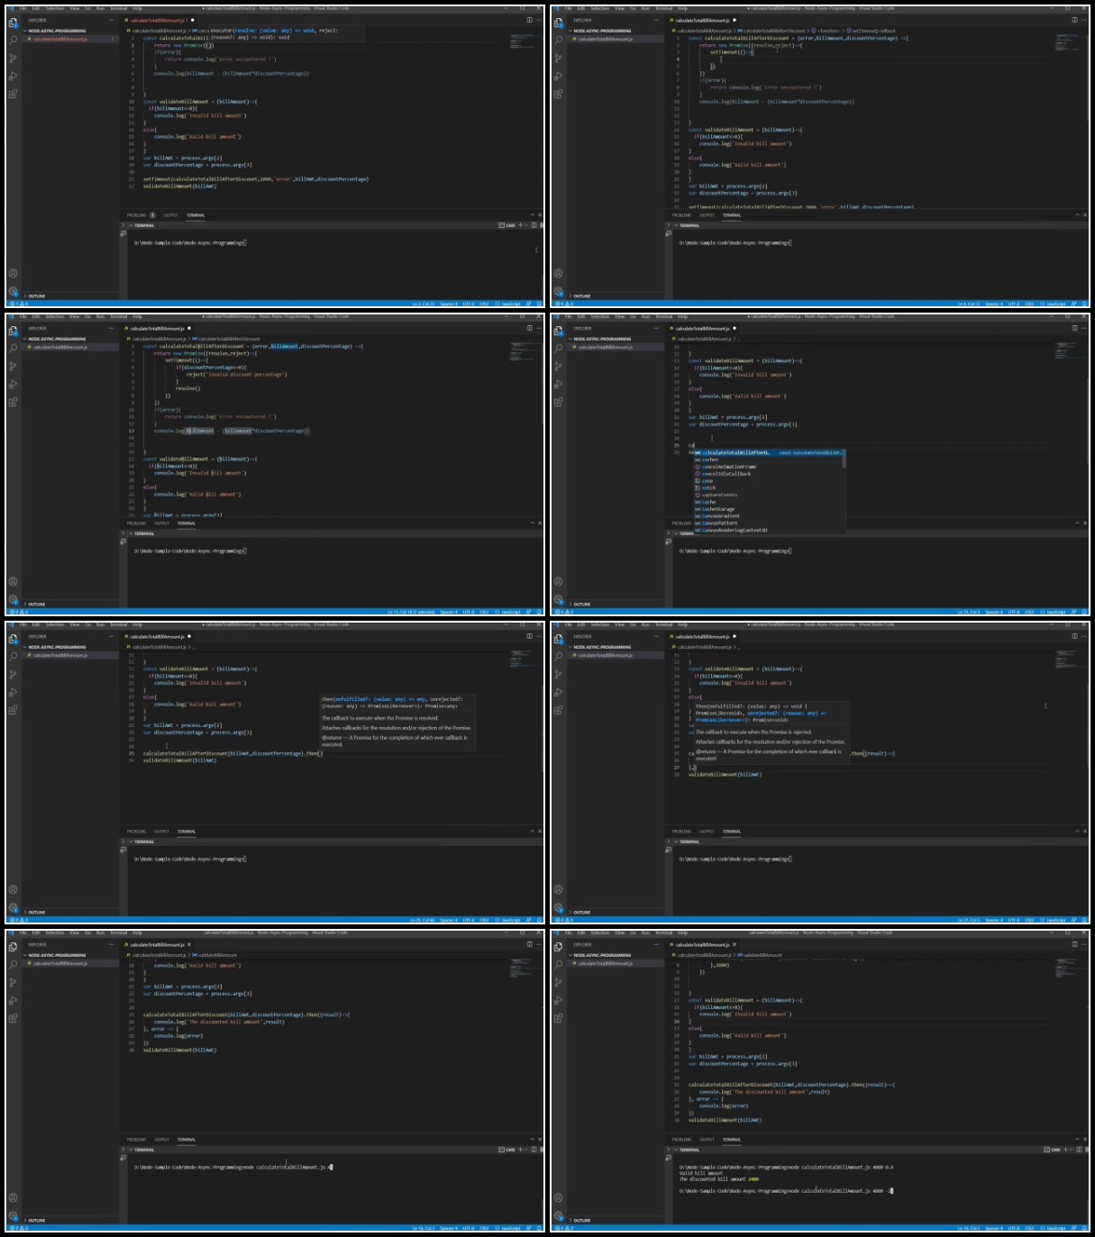Collapse NODE-ASYNC-PROGRAMMING folder in bottom-left screenshot
Image resolution: width=1095 pixels, height=1237 pixels.
[56, 955]
